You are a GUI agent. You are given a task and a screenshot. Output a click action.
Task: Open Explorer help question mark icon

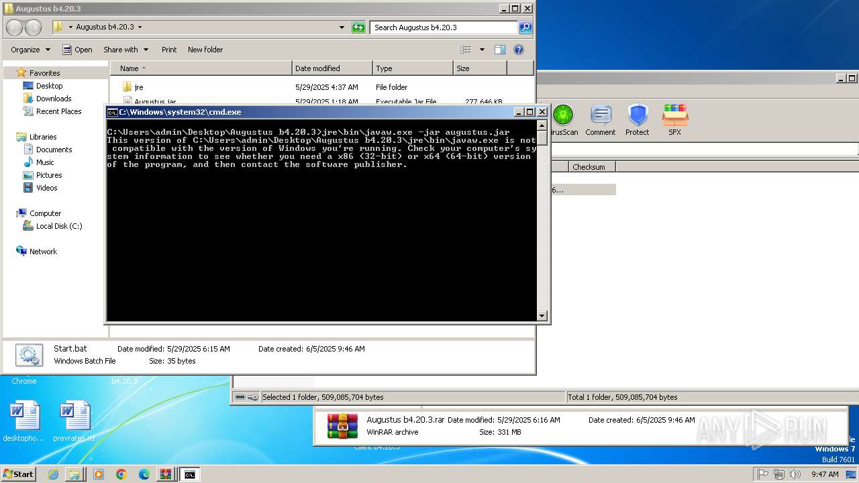click(x=519, y=50)
